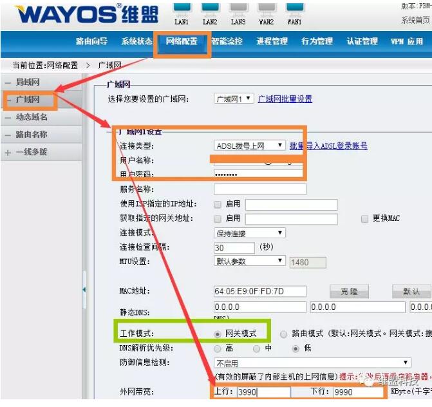Open 广域网批量设置 link
The width and height of the screenshot is (432, 407).
pos(285,99)
